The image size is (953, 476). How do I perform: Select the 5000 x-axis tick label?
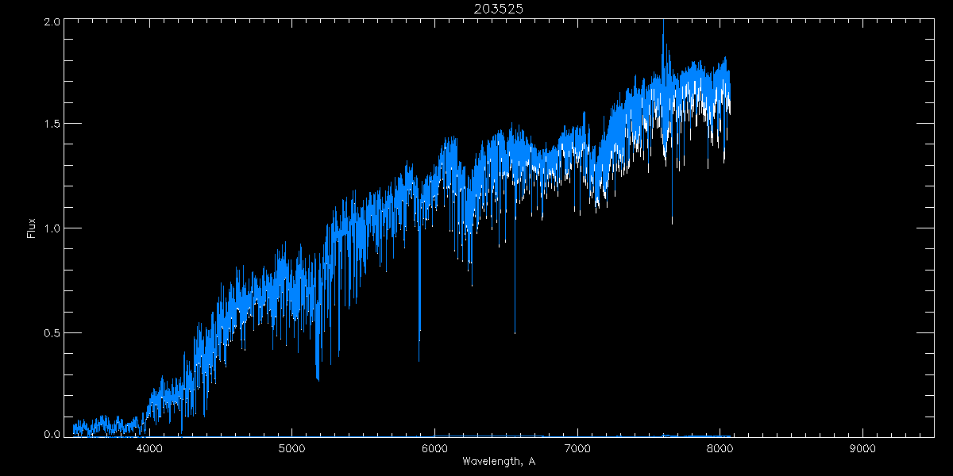pyautogui.click(x=291, y=449)
